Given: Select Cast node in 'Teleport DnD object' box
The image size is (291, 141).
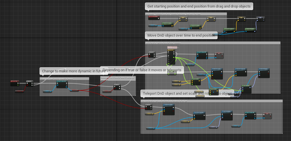Looking at the screenshot, I should pyautogui.click(x=251, y=115).
